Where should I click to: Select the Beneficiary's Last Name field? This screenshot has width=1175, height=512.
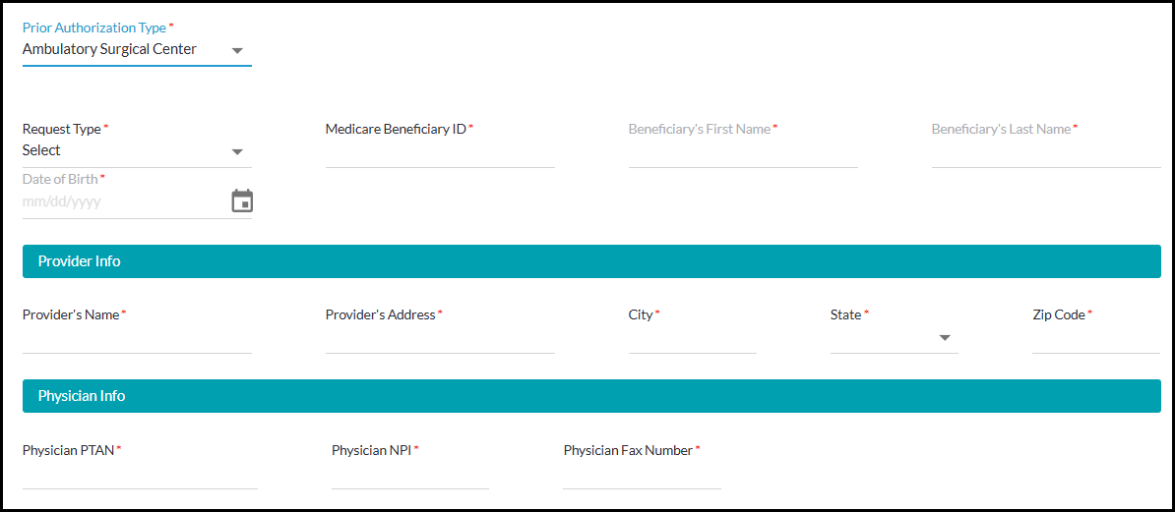coord(1045,153)
